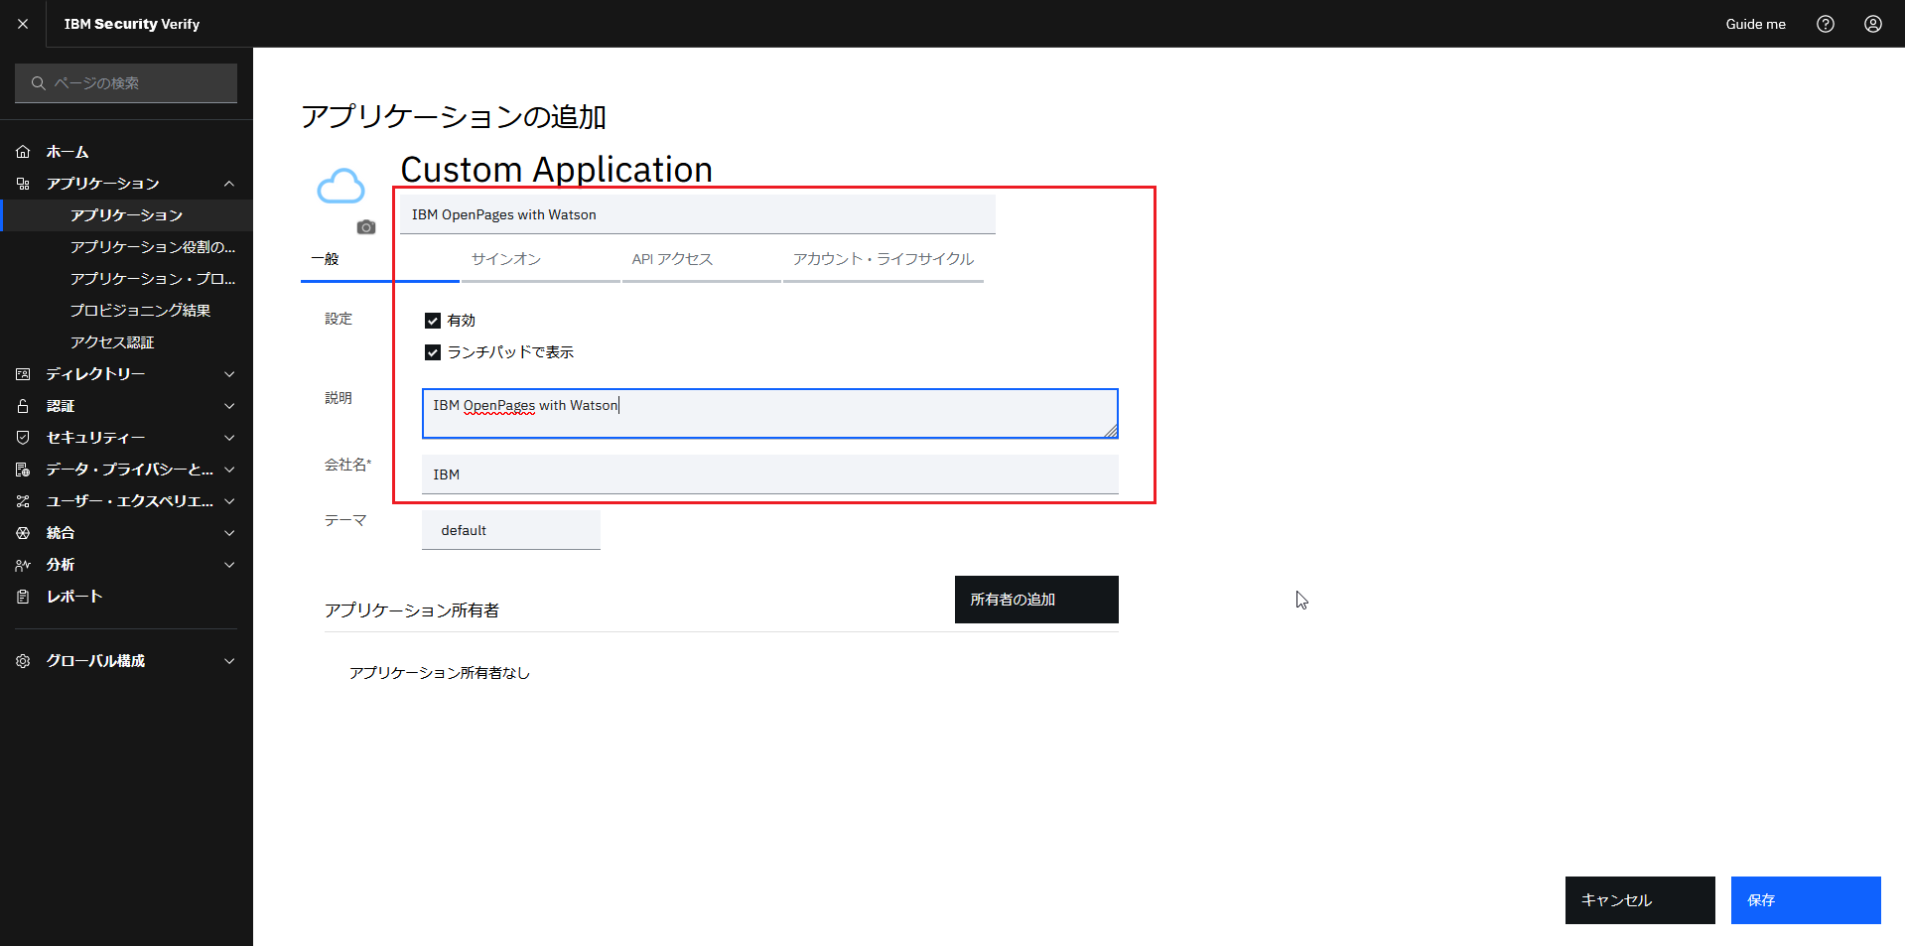Screen dimensions: 1905x946
Task: Click the lock icon beside 認証
Action: point(23,406)
